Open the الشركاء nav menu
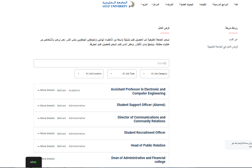 click(x=169, y=4)
